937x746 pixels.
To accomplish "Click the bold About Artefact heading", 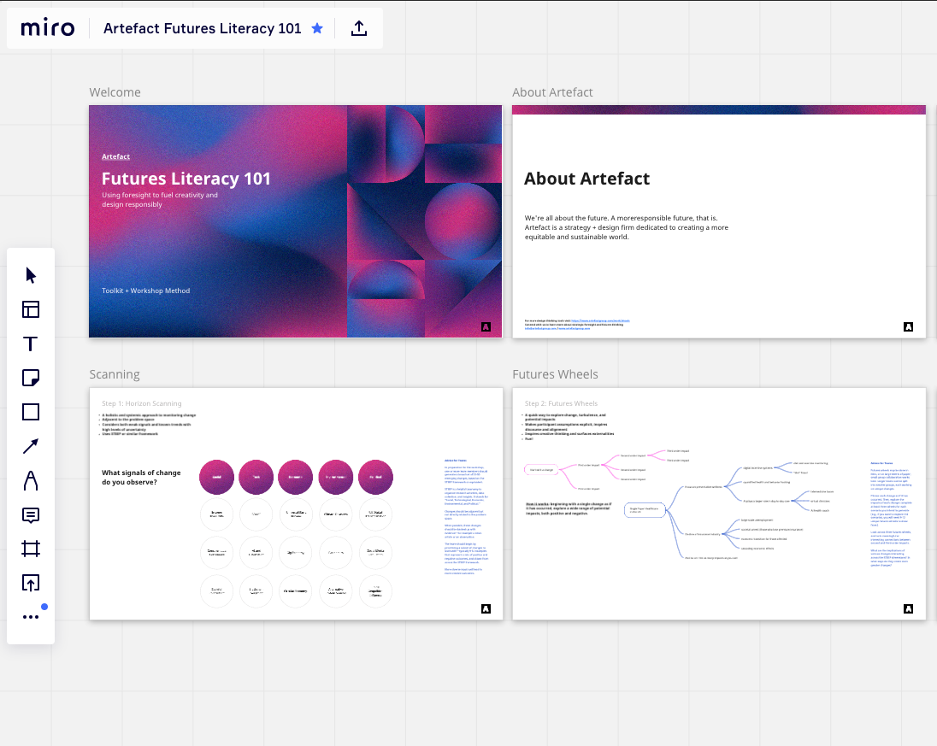I will 586,179.
